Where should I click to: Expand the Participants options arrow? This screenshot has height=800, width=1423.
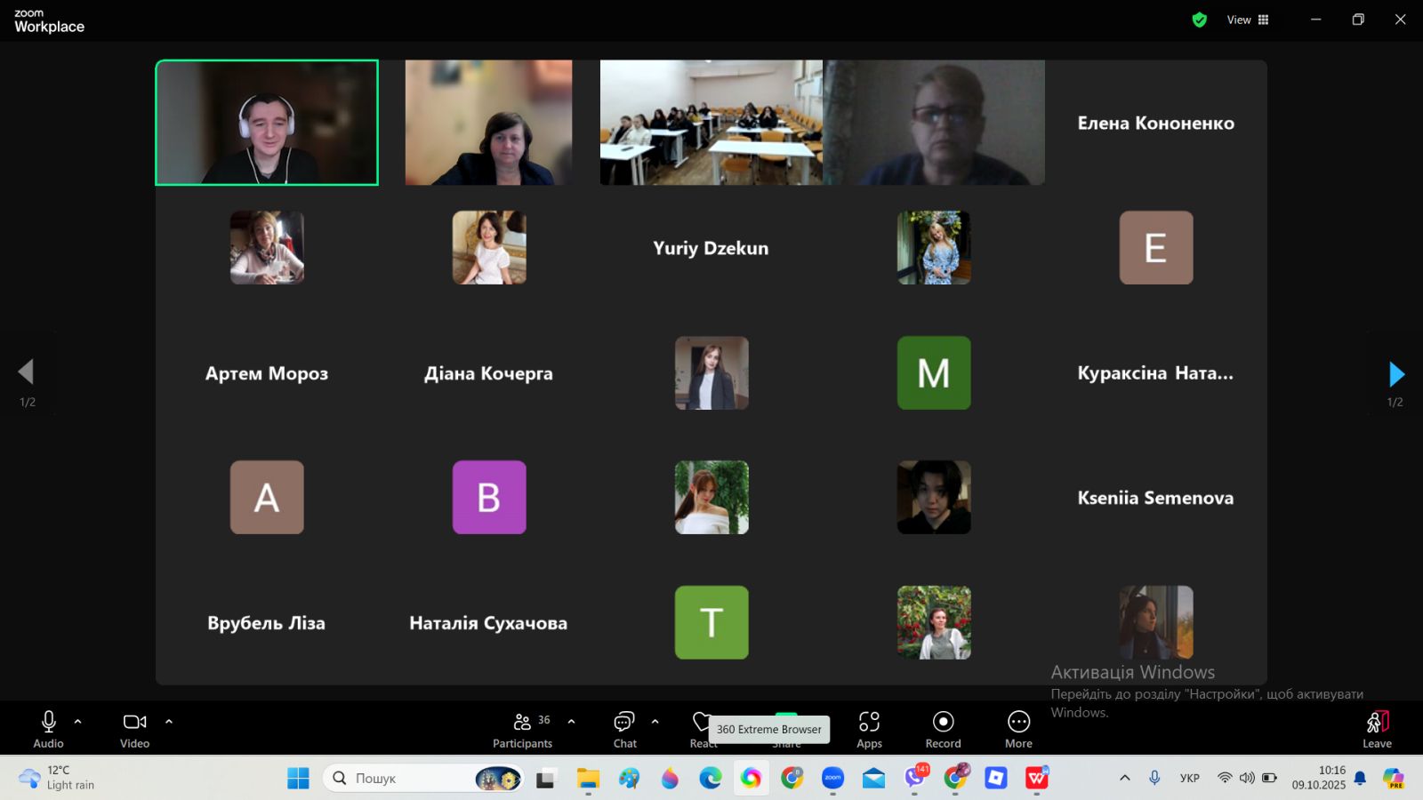point(571,722)
